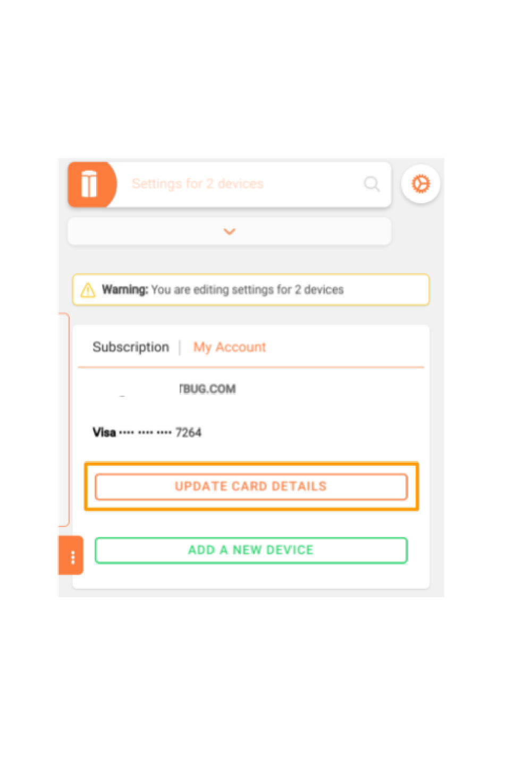Click the masked card number dots
The image size is (505, 760).
145,432
